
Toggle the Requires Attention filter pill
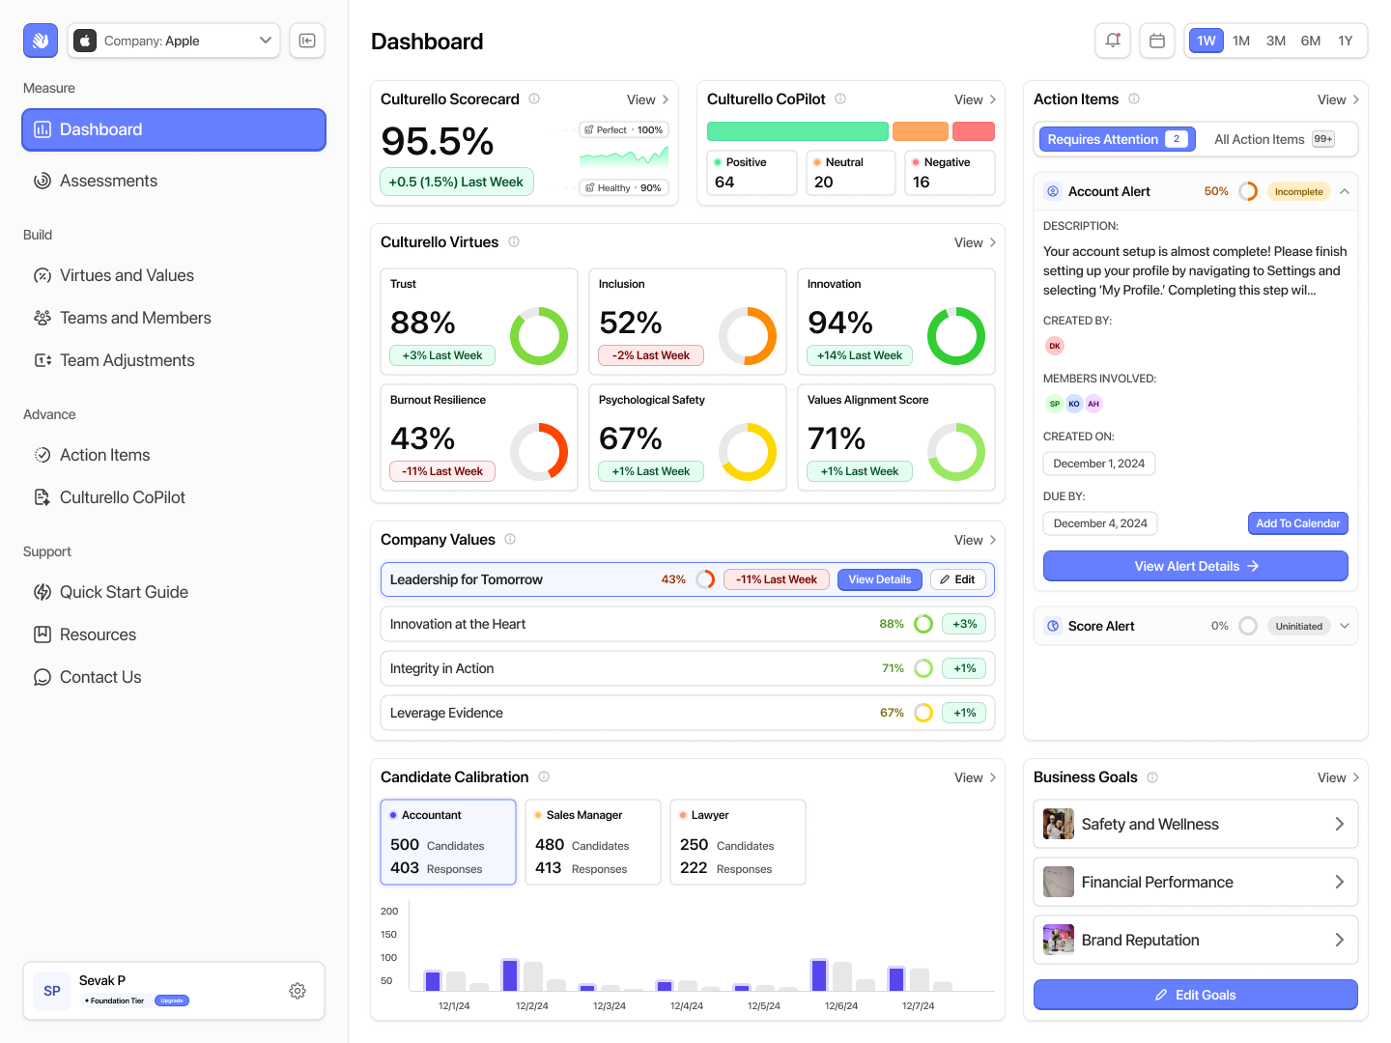click(x=1116, y=139)
